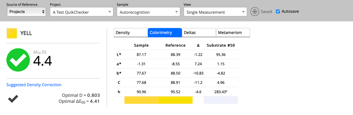
Task: Click the Δ column header
Action: pos(198,45)
